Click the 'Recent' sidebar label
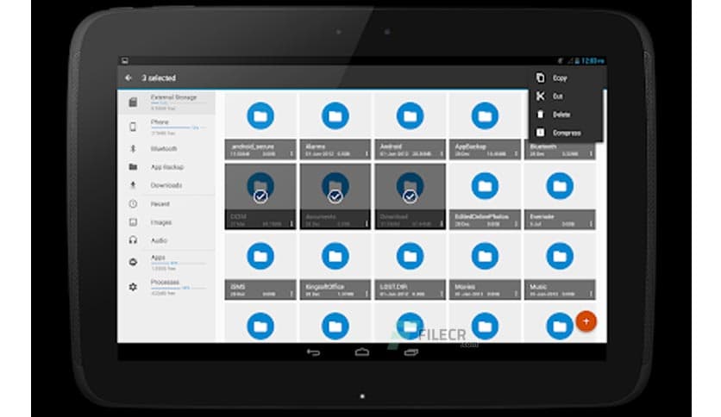Image resolution: width=721 pixels, height=417 pixels. [160, 203]
